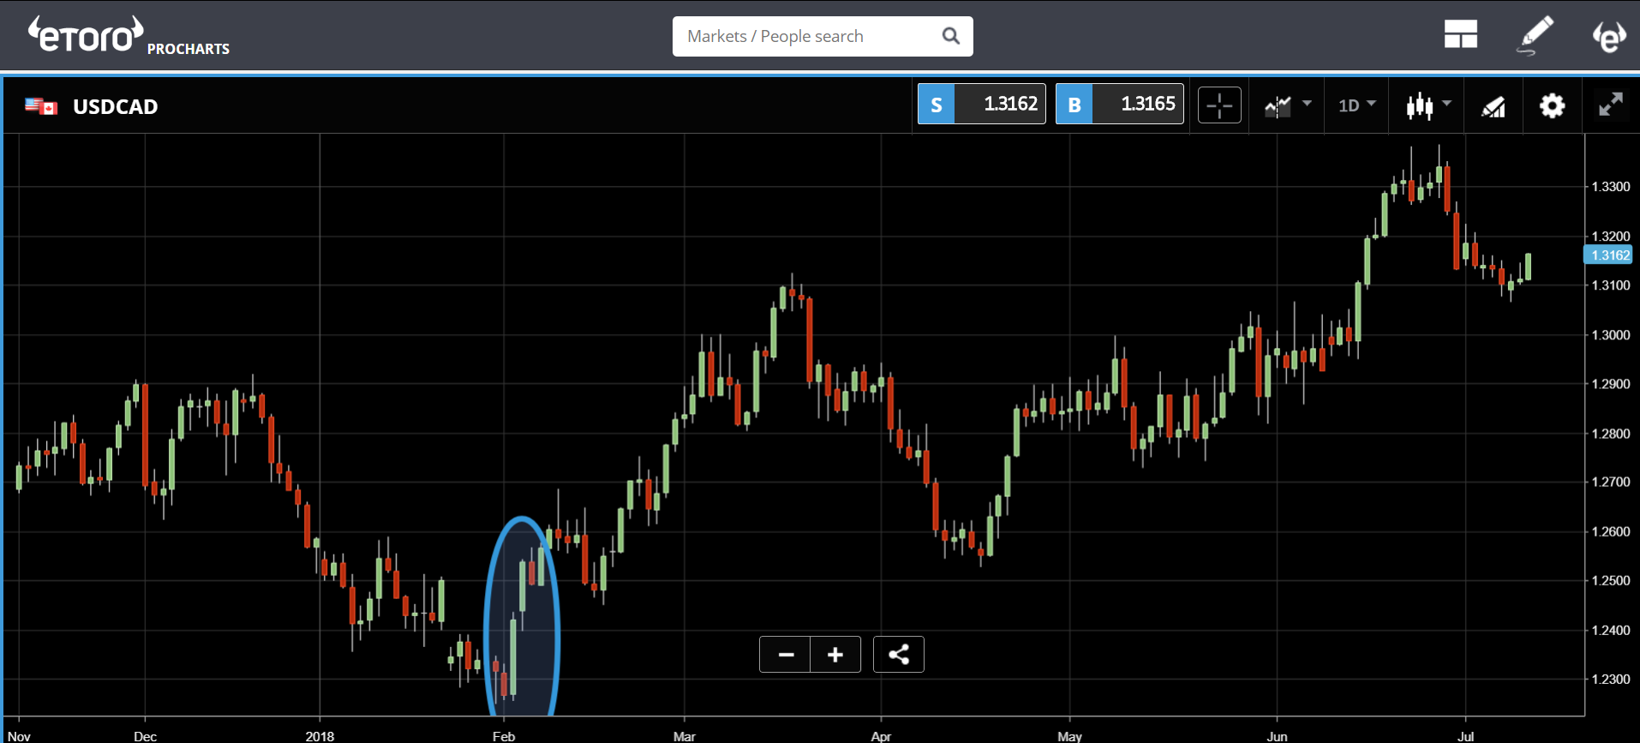1640x743 pixels.
Task: Zoom out chart with minus button
Action: 785,655
